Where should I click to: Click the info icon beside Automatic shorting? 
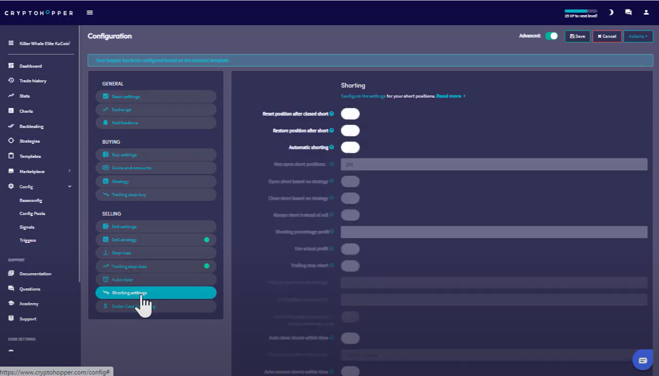331,147
